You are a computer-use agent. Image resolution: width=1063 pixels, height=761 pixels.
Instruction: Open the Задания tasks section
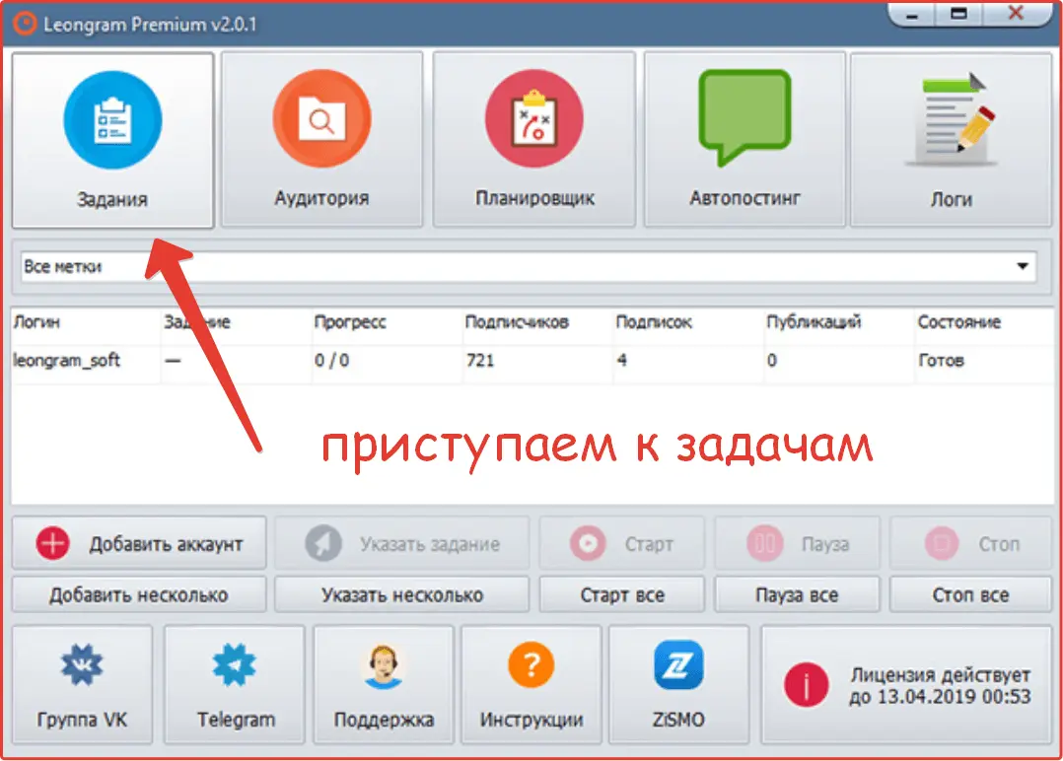[112, 140]
